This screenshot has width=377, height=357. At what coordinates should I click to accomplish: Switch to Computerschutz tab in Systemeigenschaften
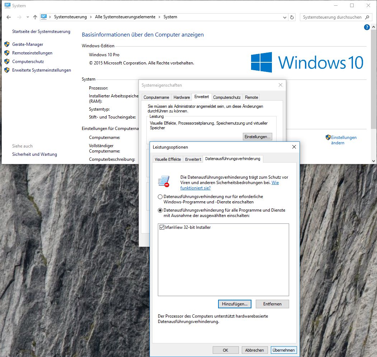(x=227, y=97)
